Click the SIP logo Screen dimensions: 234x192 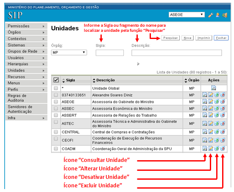coord(15,15)
